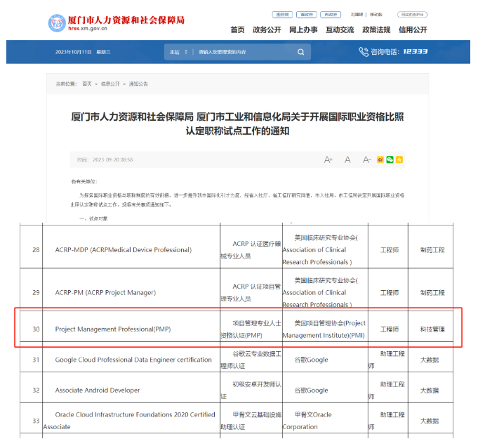Open the 首页 navigation menu item
Image resolution: width=478 pixels, height=446 pixels.
(237, 29)
